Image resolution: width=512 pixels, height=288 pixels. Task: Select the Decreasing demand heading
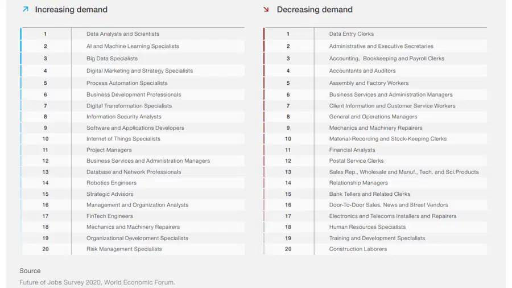pyautogui.click(x=315, y=10)
